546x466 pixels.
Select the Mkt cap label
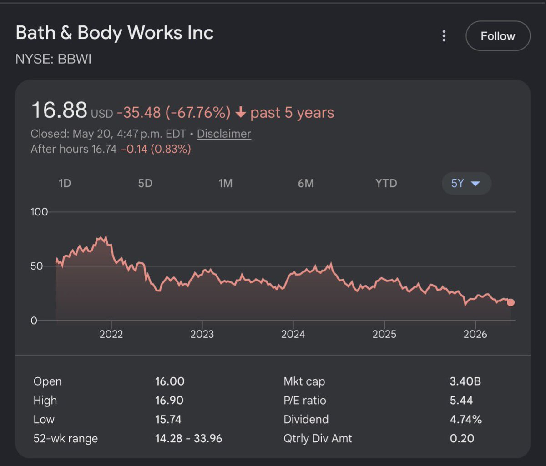point(304,381)
